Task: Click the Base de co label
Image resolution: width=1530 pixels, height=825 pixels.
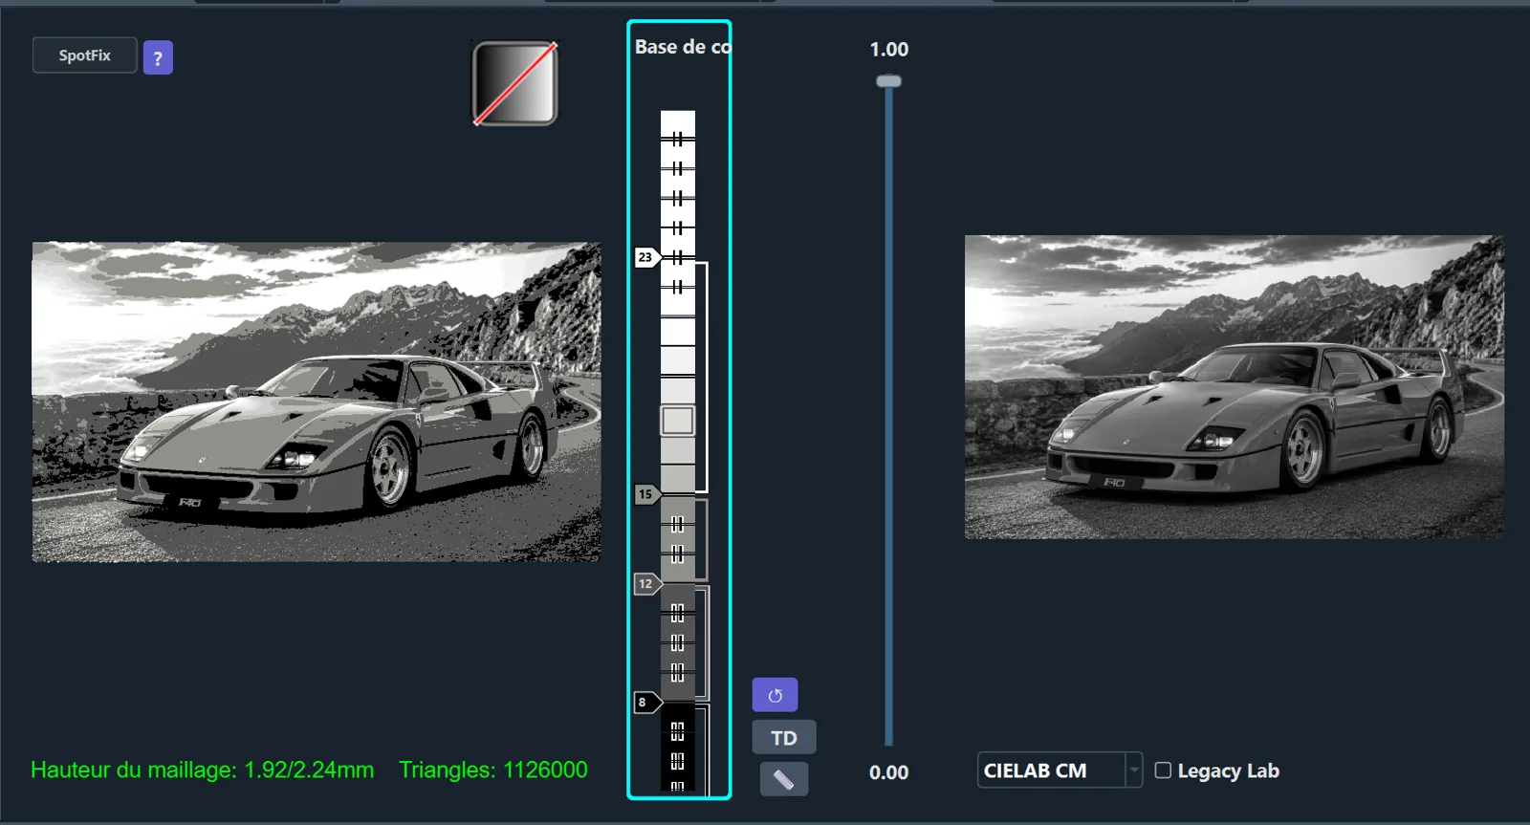Action: pos(682,47)
